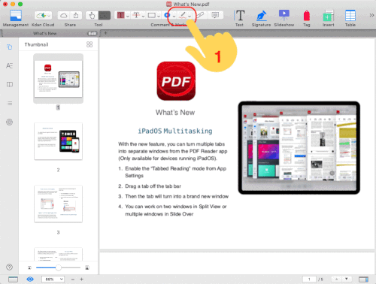Click the cloud upload Share icon
The width and height of the screenshot is (376, 284).
click(x=64, y=16)
